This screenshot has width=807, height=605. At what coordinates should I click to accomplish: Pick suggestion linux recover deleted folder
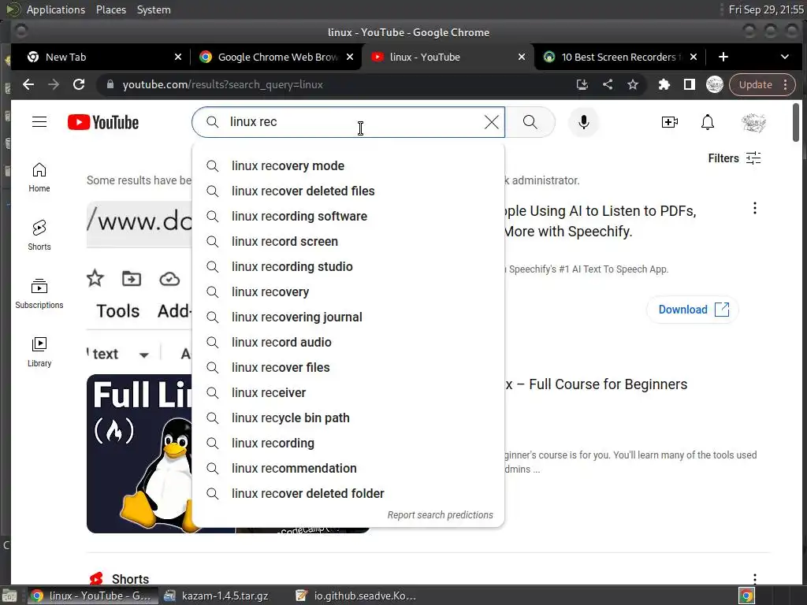[348, 493]
